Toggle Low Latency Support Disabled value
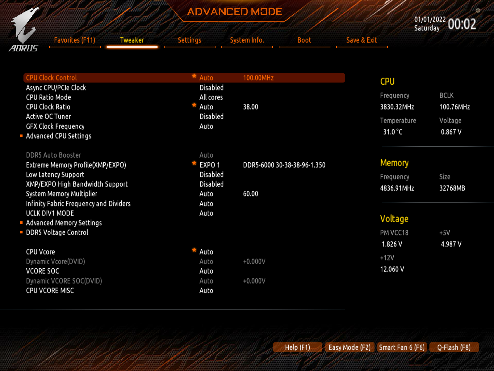The height and width of the screenshot is (371, 494). pos(211,175)
